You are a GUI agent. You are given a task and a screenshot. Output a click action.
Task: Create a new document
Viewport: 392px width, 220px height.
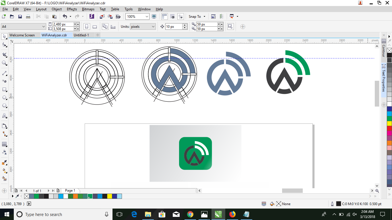click(4, 17)
